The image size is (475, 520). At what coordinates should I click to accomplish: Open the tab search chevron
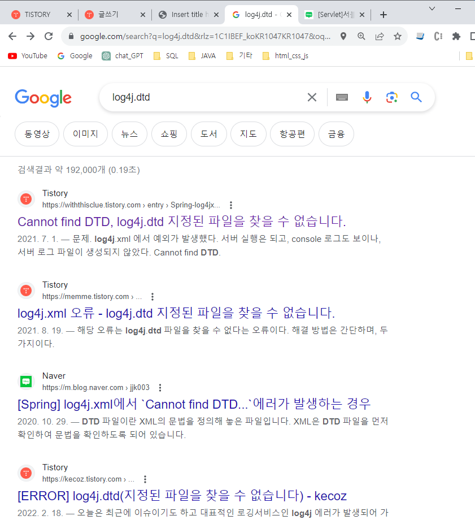coord(432,8)
